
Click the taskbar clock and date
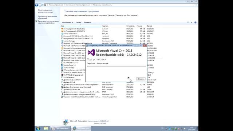(x=191, y=128)
